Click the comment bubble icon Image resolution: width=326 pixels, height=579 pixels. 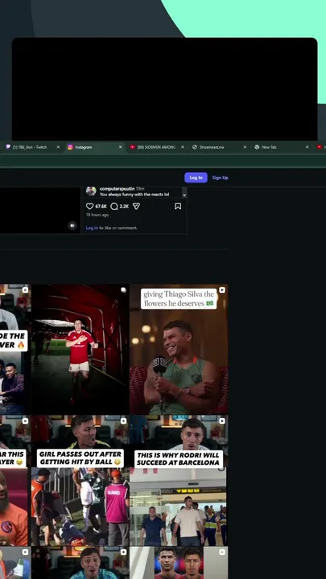tap(114, 206)
